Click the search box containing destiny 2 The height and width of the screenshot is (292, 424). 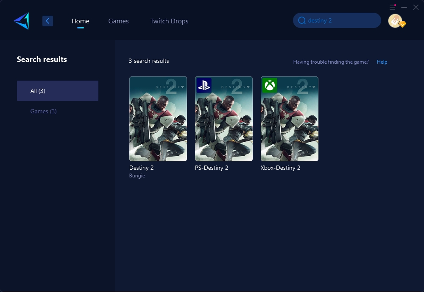(x=337, y=20)
